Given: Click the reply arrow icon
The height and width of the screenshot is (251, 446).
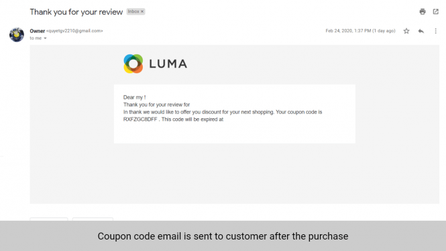Looking at the screenshot, I should [x=421, y=31].
